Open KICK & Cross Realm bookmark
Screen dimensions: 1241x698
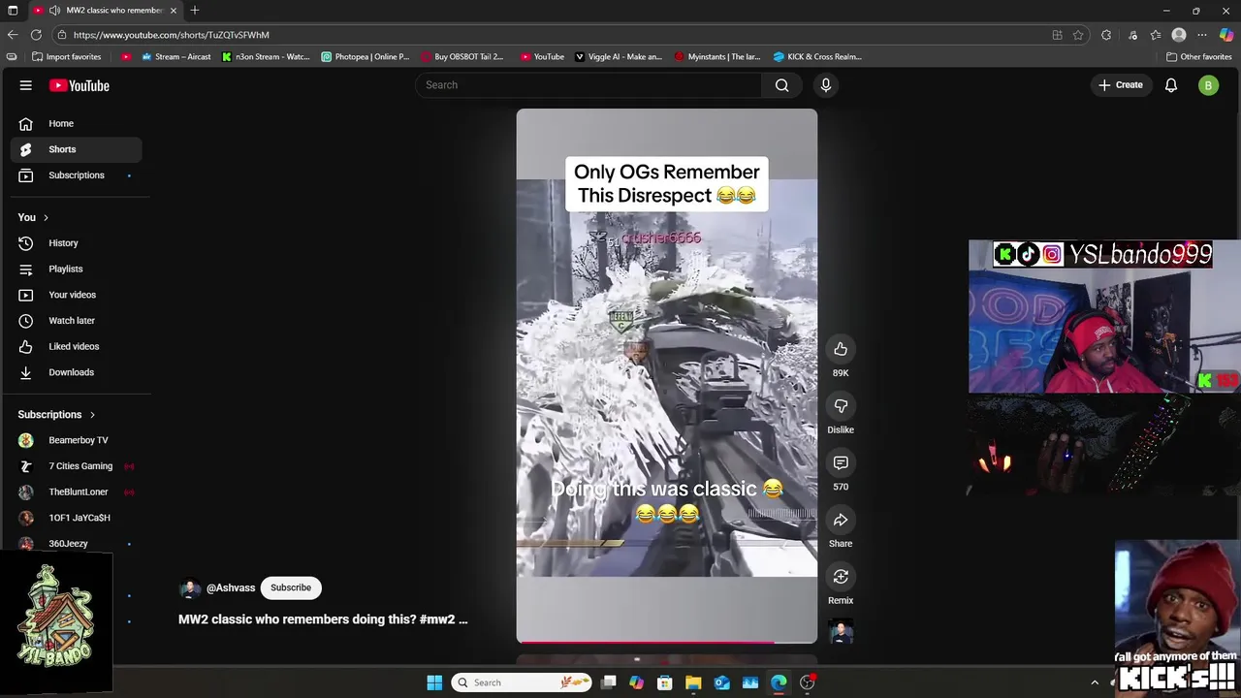pos(817,56)
